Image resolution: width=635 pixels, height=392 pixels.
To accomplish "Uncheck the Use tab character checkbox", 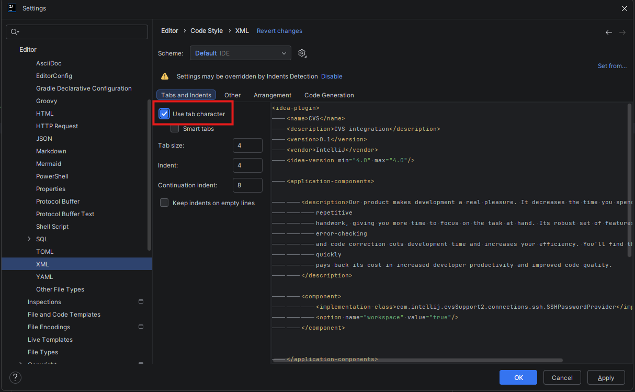I will point(165,114).
